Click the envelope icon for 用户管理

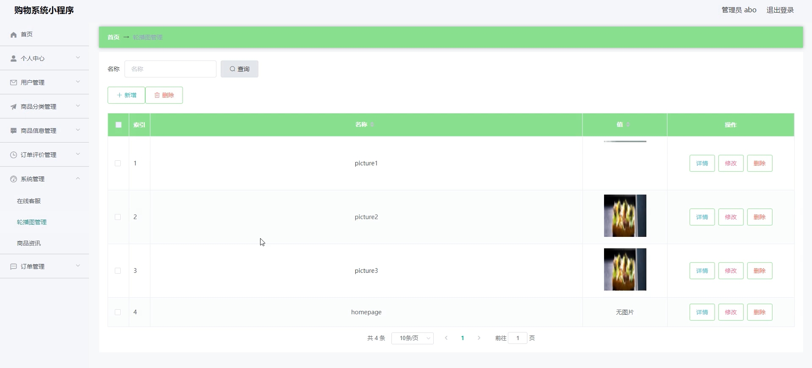(x=14, y=82)
